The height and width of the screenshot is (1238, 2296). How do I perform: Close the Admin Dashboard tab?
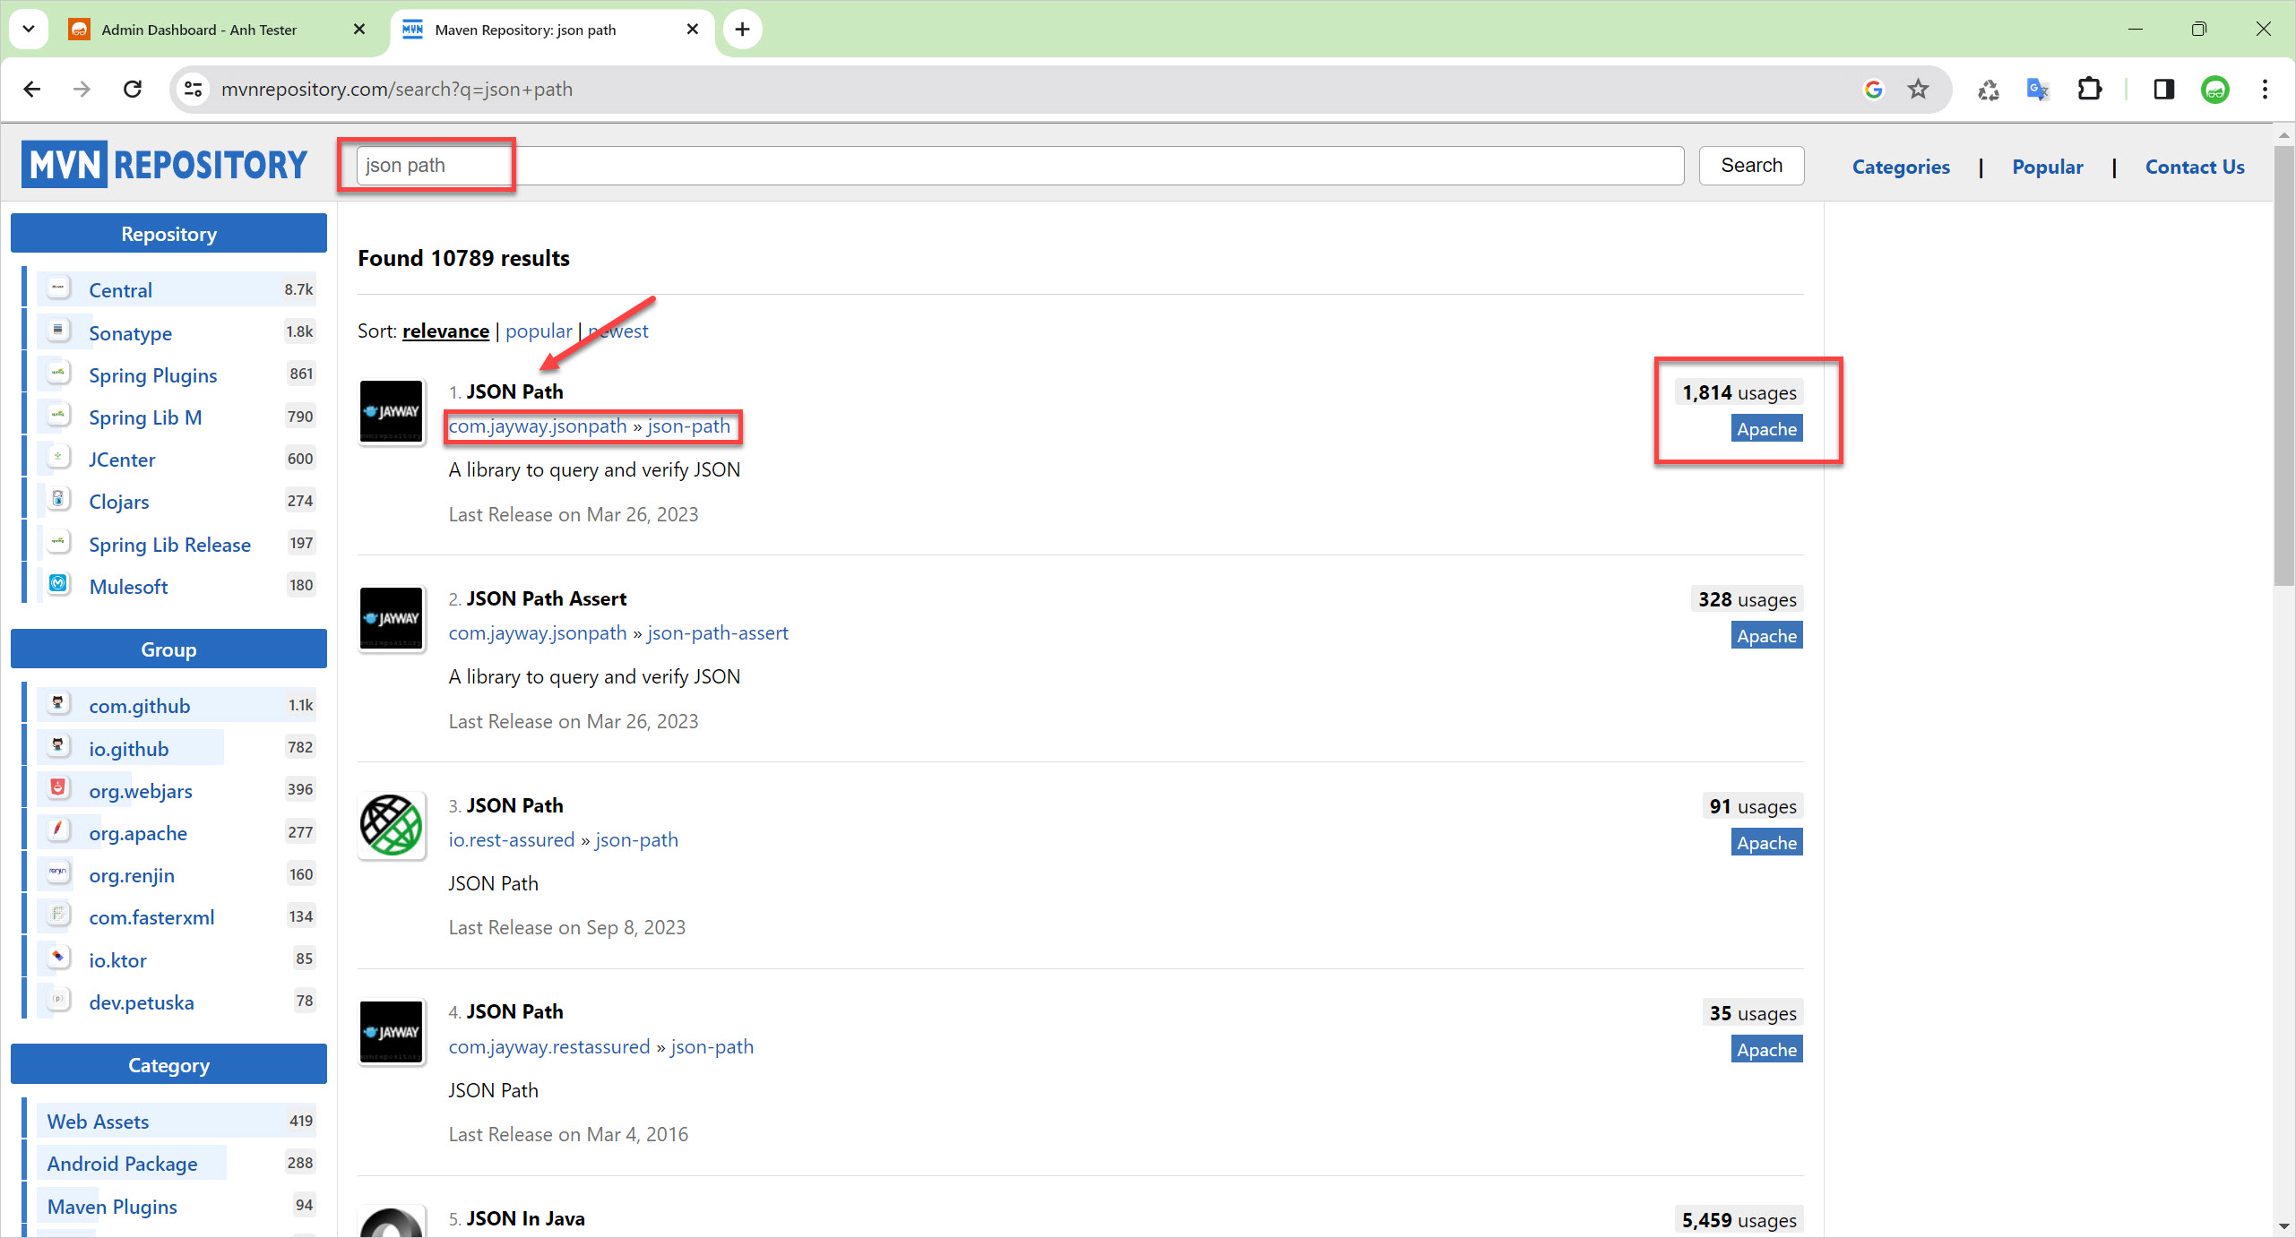(x=359, y=30)
